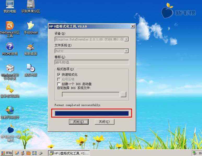Click the DOS 系统文件 path field
This screenshot has width=202, height=156.
pyautogui.click(x=91, y=94)
